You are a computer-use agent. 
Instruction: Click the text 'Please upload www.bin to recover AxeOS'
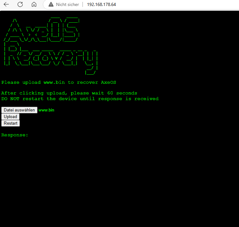point(59,82)
